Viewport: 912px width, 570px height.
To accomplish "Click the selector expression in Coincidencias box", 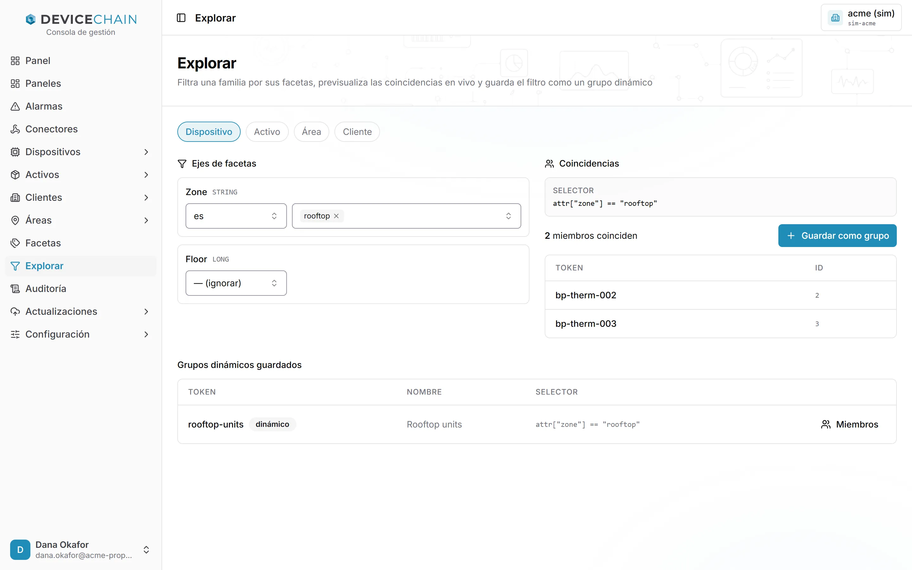I will [x=605, y=204].
